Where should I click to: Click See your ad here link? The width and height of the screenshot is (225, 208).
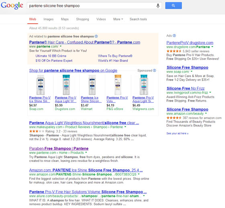coord(177,133)
